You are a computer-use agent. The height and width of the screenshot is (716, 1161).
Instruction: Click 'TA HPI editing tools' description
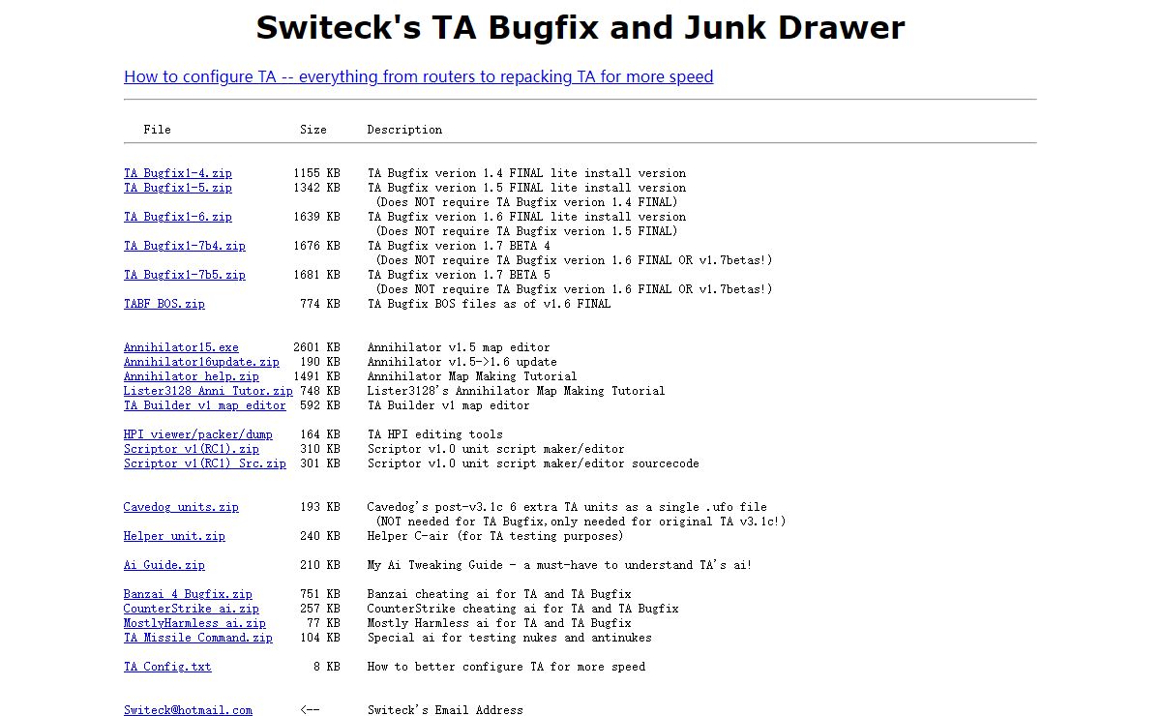(435, 434)
